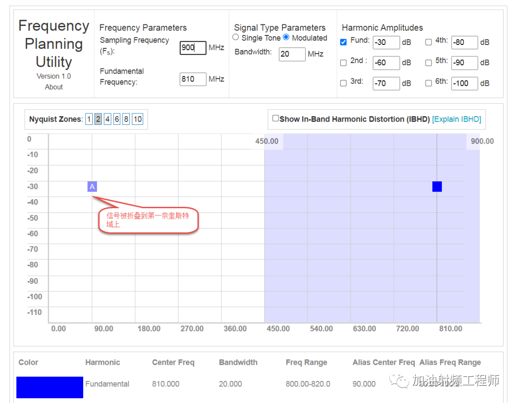Click the 900.00 zone boundary label

(482, 141)
